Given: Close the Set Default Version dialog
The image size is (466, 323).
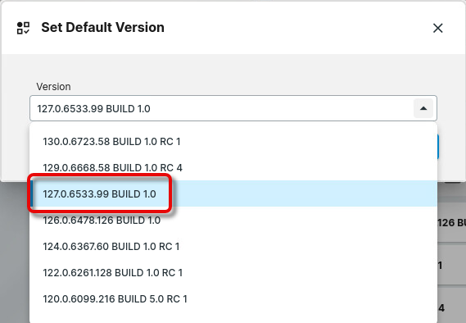Looking at the screenshot, I should [438, 28].
